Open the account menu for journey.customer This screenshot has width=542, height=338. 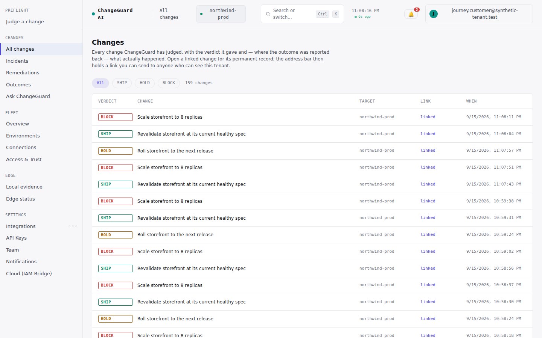[x=479, y=14]
